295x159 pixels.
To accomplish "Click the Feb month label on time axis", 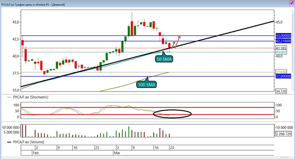I will [x=36, y=153].
